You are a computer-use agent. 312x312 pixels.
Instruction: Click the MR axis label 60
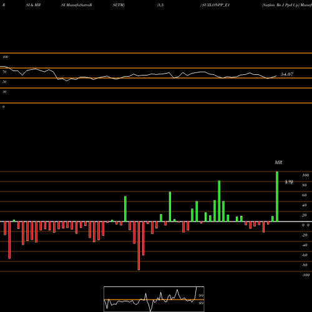305,195
